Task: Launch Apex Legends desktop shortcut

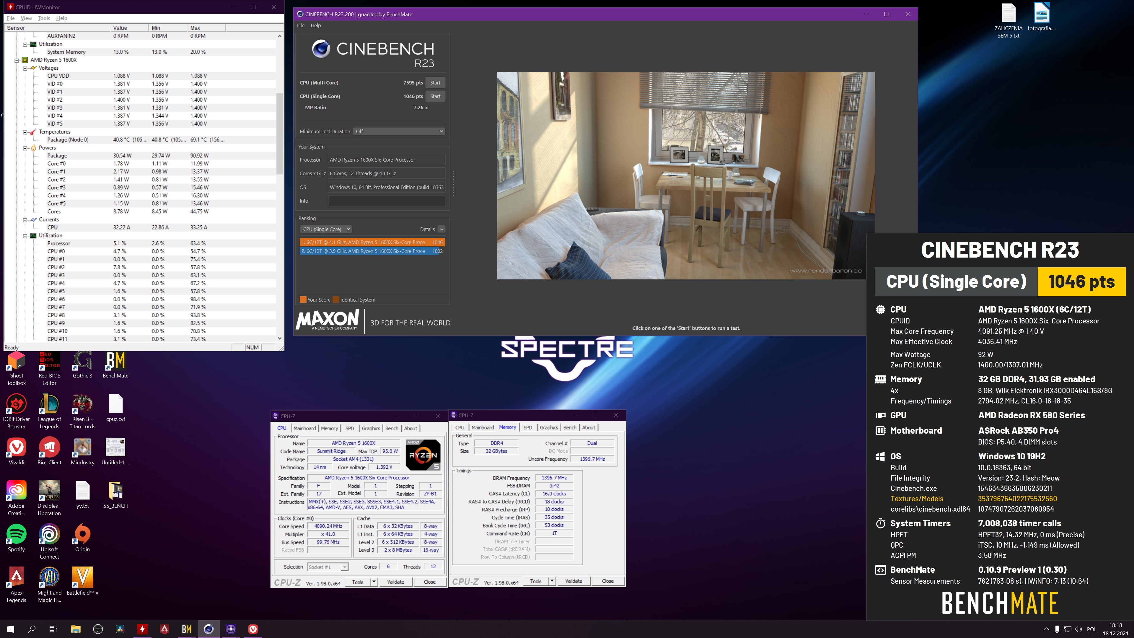Action: coord(16,585)
